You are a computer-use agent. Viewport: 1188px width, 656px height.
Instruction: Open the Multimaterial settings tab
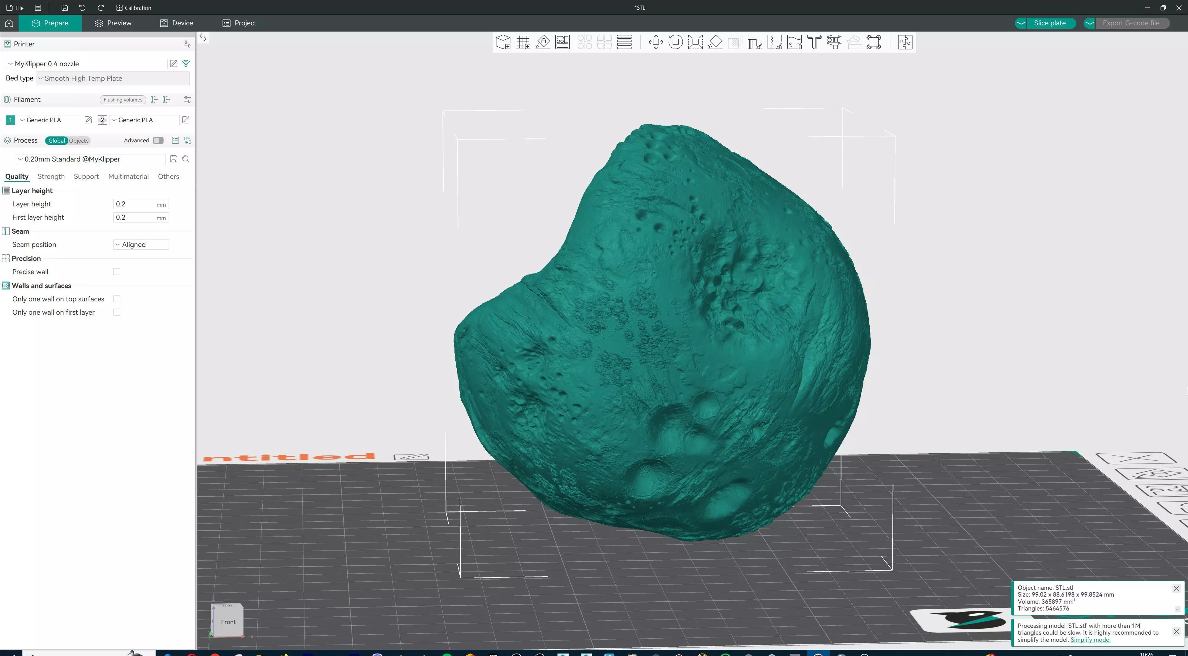point(128,176)
